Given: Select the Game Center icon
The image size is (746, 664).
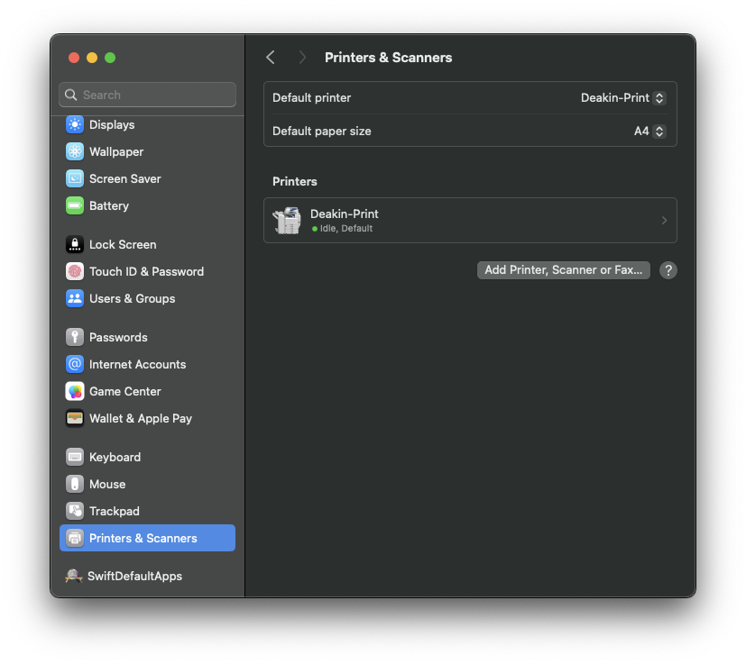Looking at the screenshot, I should (x=75, y=392).
